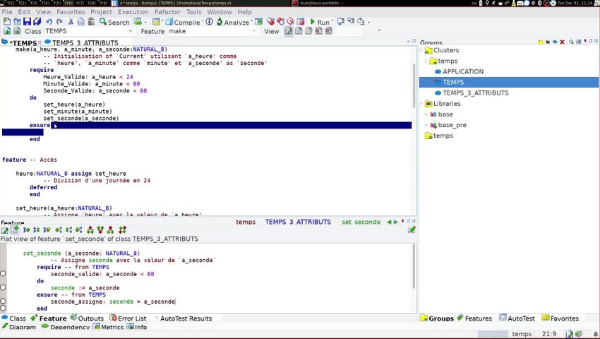This screenshot has width=600, height=339.
Task: Open system info icon next to Compile
Action: [x=210, y=22]
